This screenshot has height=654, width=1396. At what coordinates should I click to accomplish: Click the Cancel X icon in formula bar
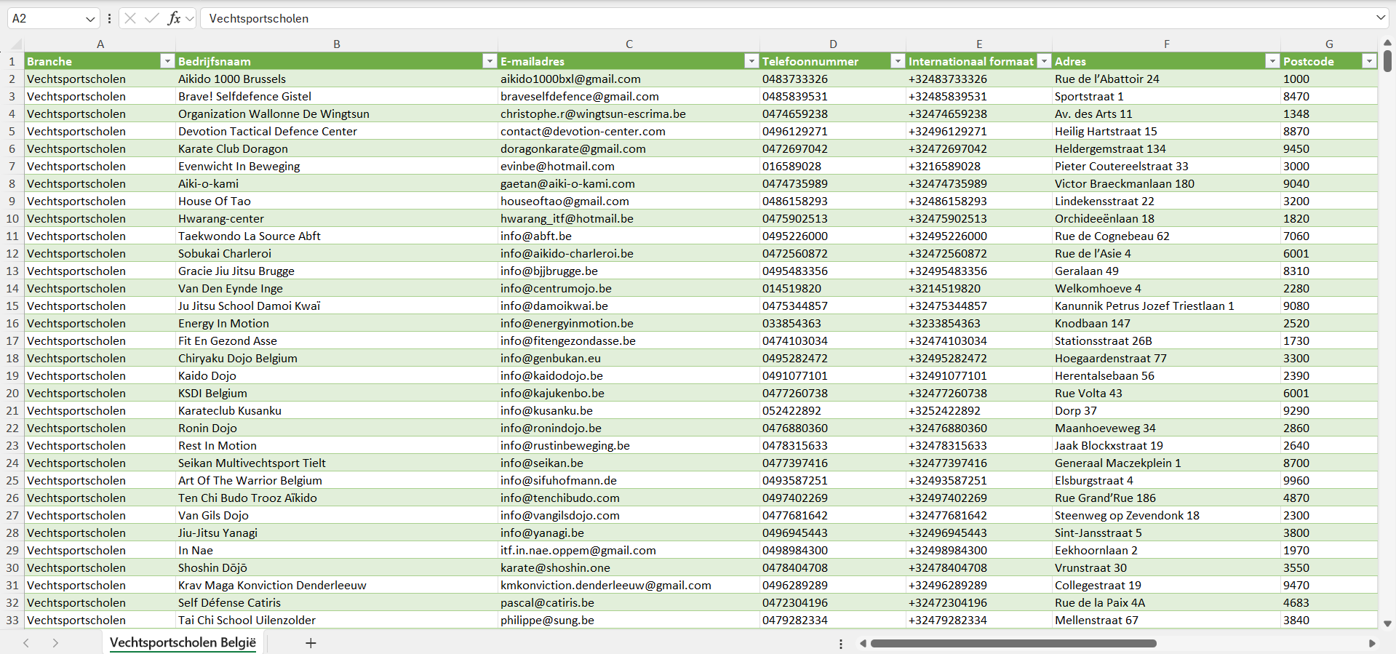point(130,18)
